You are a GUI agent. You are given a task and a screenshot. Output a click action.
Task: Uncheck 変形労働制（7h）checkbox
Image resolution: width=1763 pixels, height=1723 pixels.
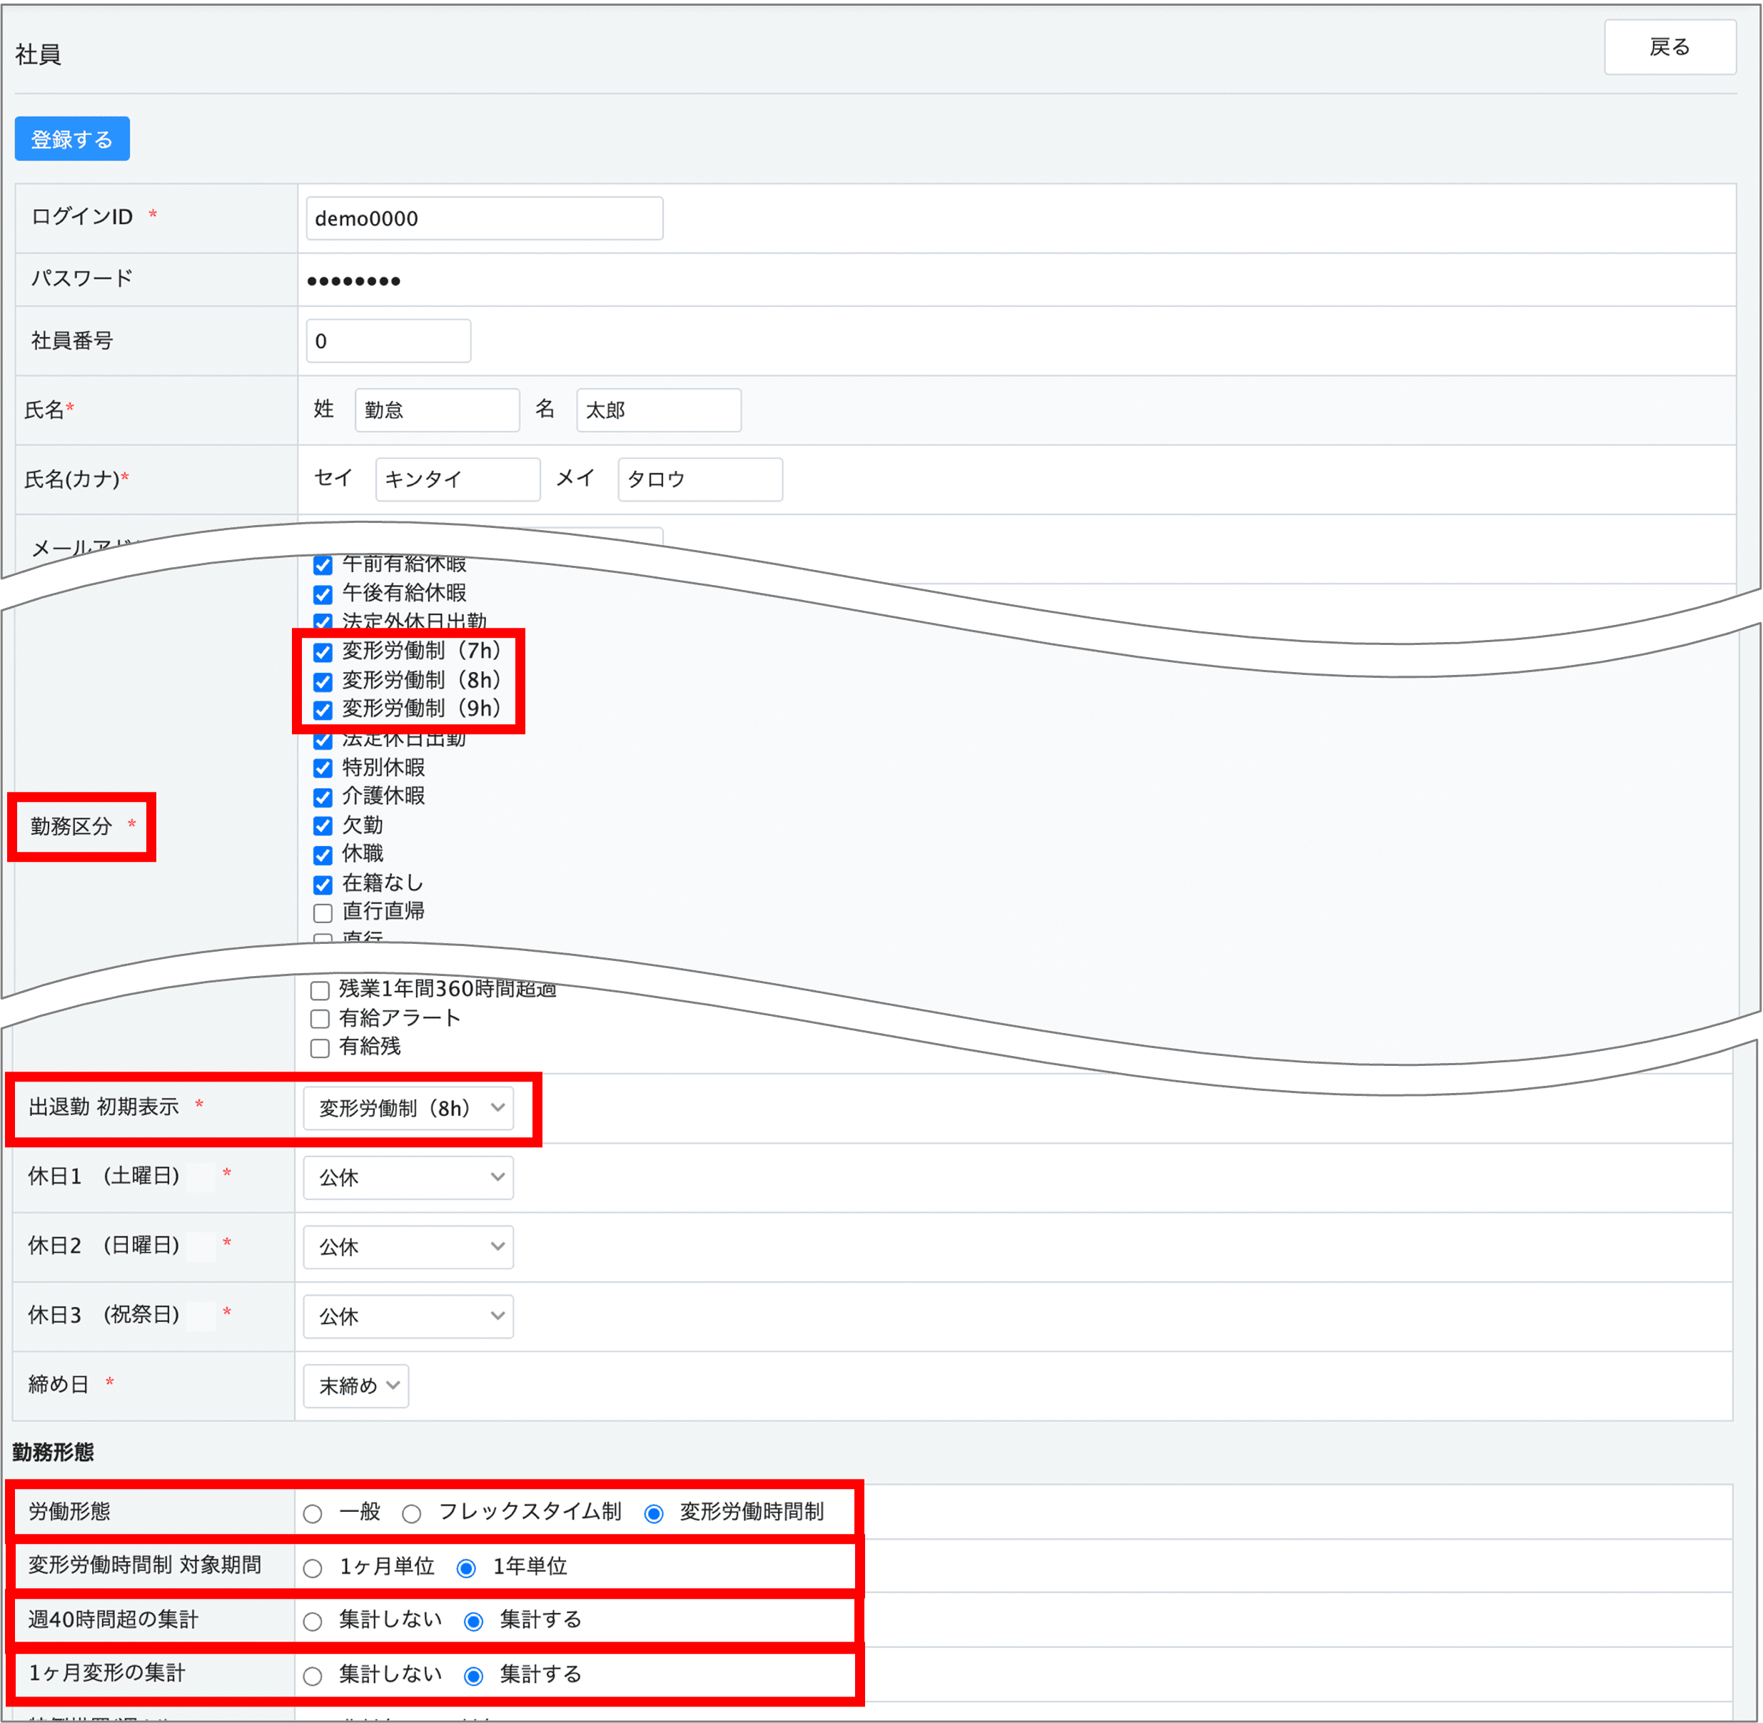323,653
